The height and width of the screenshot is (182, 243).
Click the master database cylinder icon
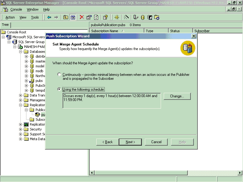point(32,61)
